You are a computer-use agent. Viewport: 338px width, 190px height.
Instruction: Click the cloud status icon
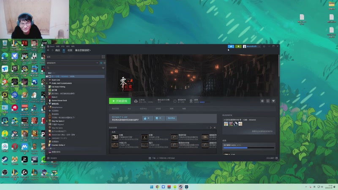click(136, 101)
